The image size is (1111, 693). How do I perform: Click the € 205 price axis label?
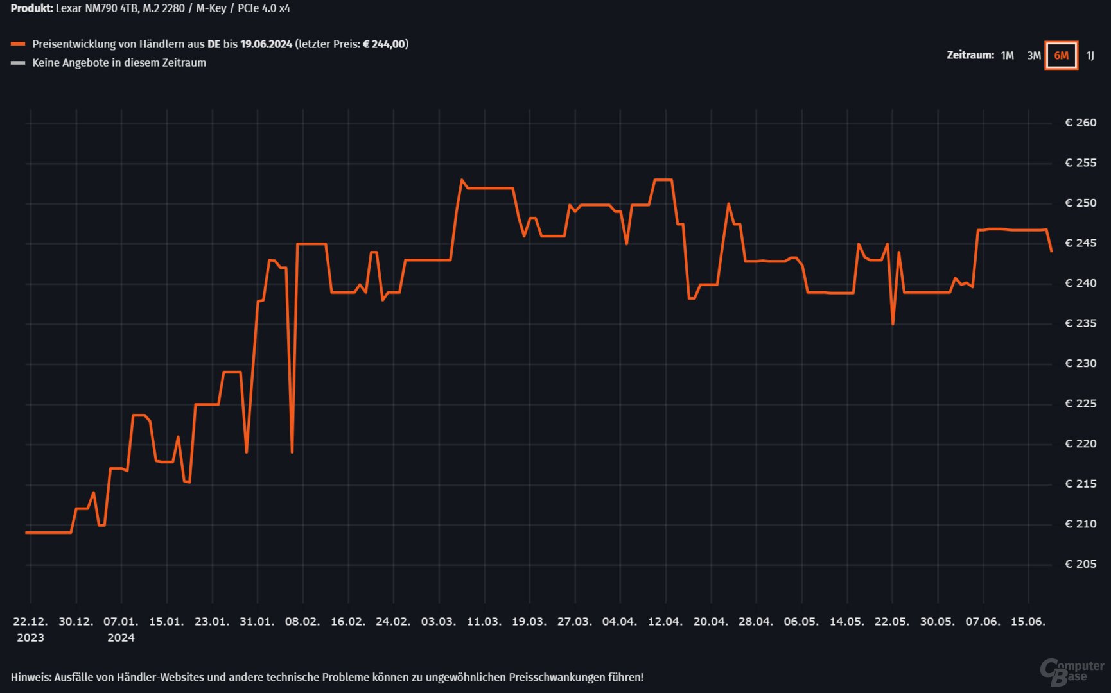[1080, 564]
